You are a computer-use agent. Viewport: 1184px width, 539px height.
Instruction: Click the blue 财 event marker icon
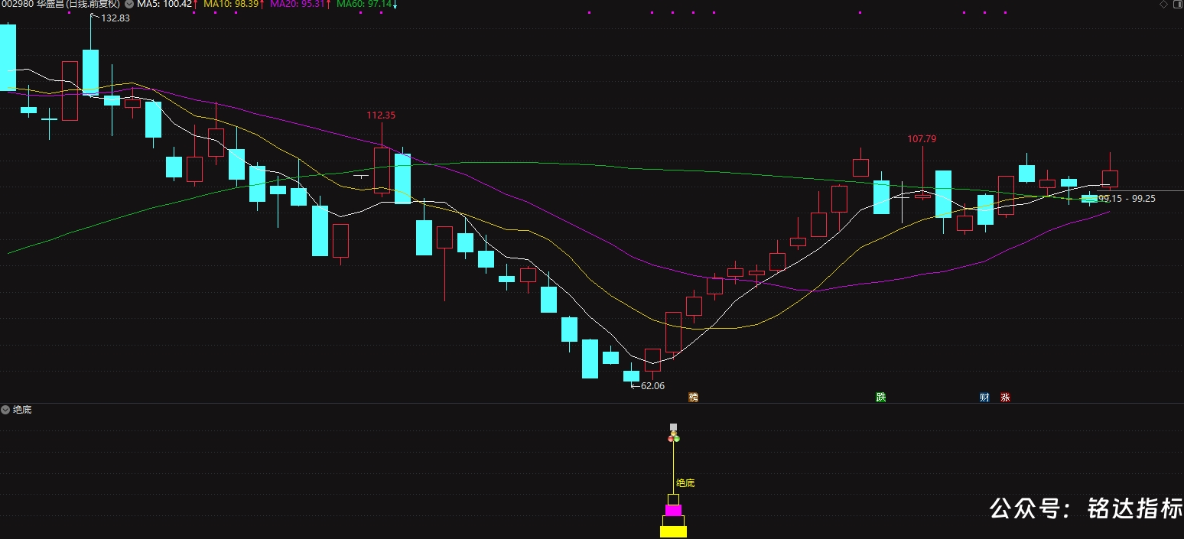(x=984, y=397)
